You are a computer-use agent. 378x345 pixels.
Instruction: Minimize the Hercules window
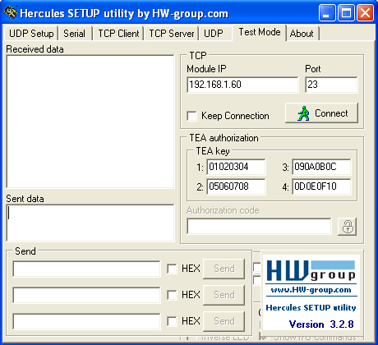tap(327, 12)
